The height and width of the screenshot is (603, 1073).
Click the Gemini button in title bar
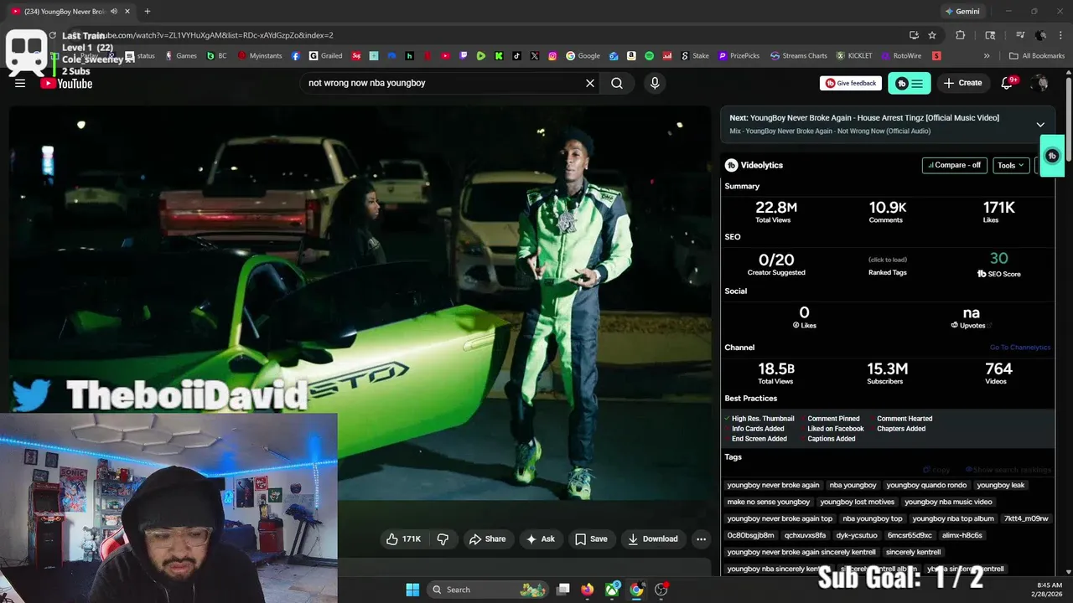point(962,12)
